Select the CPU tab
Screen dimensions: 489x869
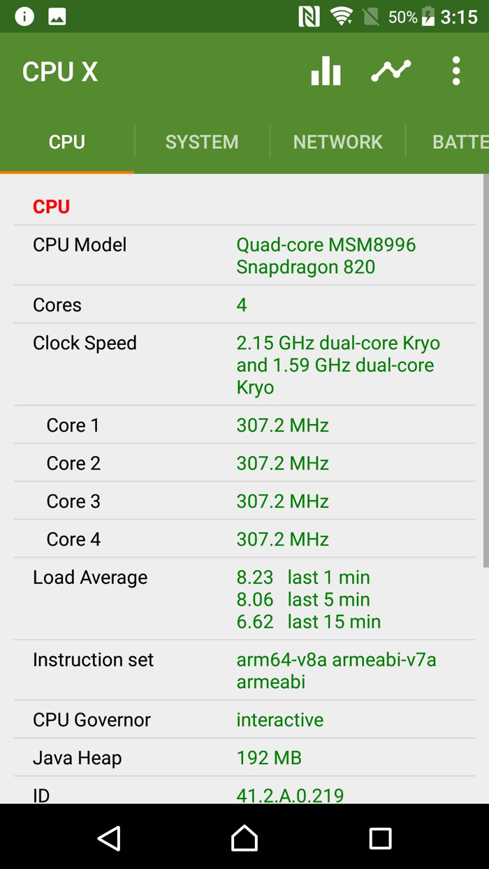point(67,142)
